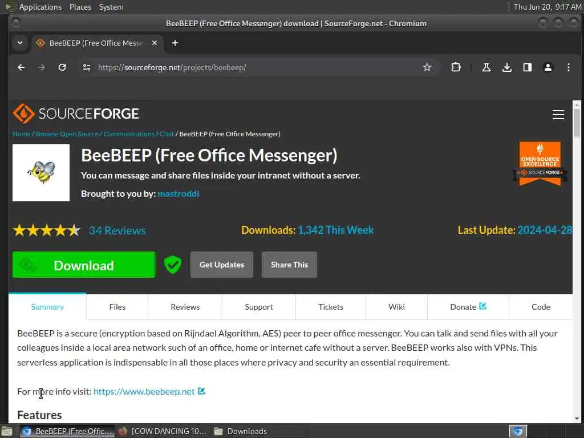The height and width of the screenshot is (438, 584).
Task: Click the forward navigation arrow
Action: (x=42, y=67)
